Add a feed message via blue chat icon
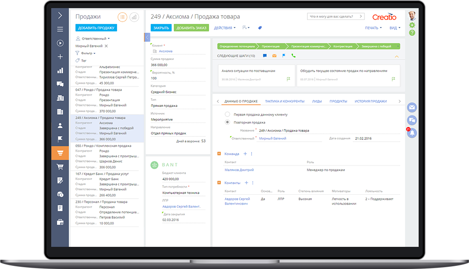469x269 pixels. (265, 56)
